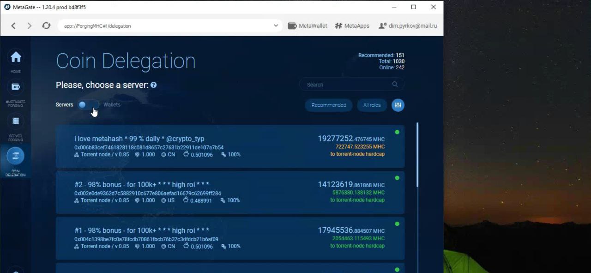Open Server Forging sidebar icon
This screenshot has height=273, width=591.
(16, 121)
